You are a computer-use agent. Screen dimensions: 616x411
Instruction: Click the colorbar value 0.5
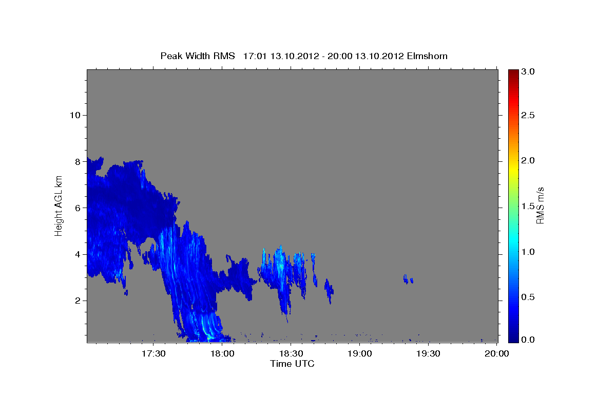528,297
